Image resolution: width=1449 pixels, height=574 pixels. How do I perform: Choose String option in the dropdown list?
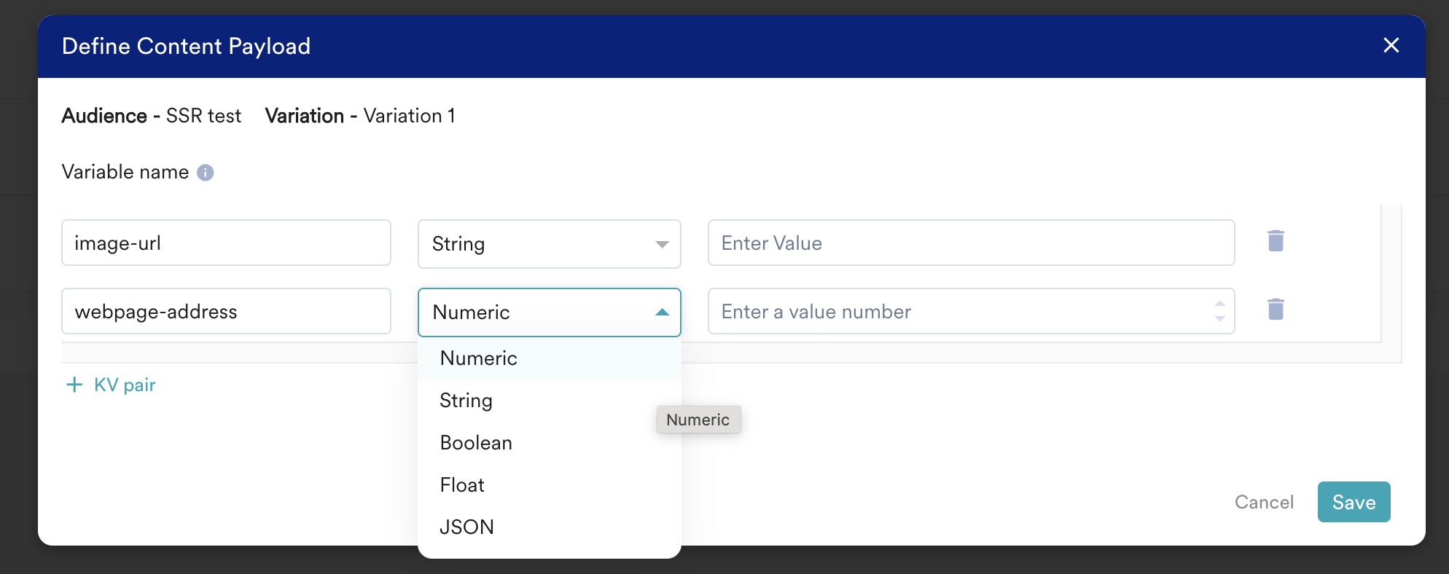466,401
